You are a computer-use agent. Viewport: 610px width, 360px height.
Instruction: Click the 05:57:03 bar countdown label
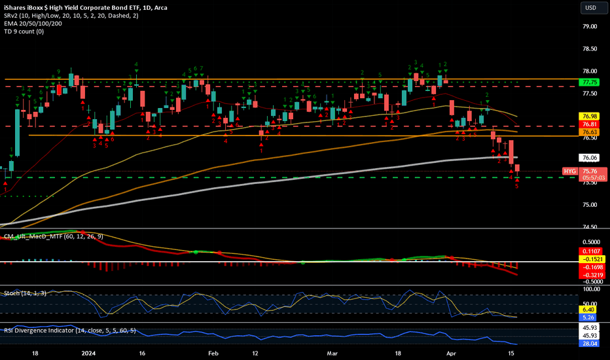(x=593, y=178)
